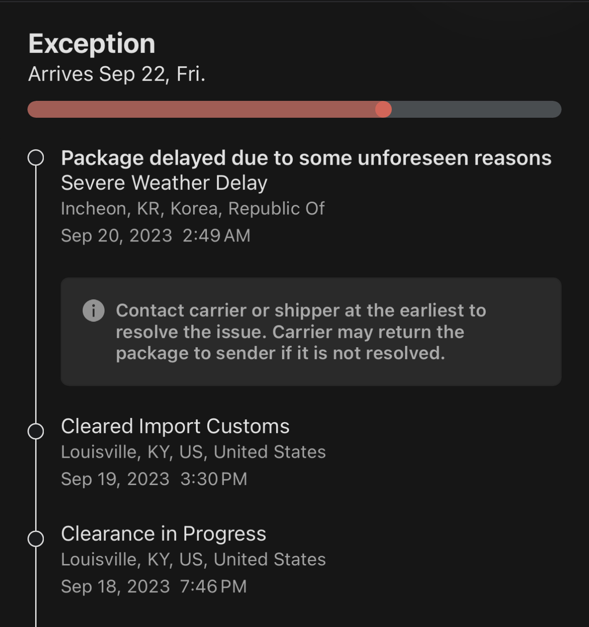Screen dimensions: 589x627
Task: Click the timeline circle for package delayed event
Action: (36, 158)
